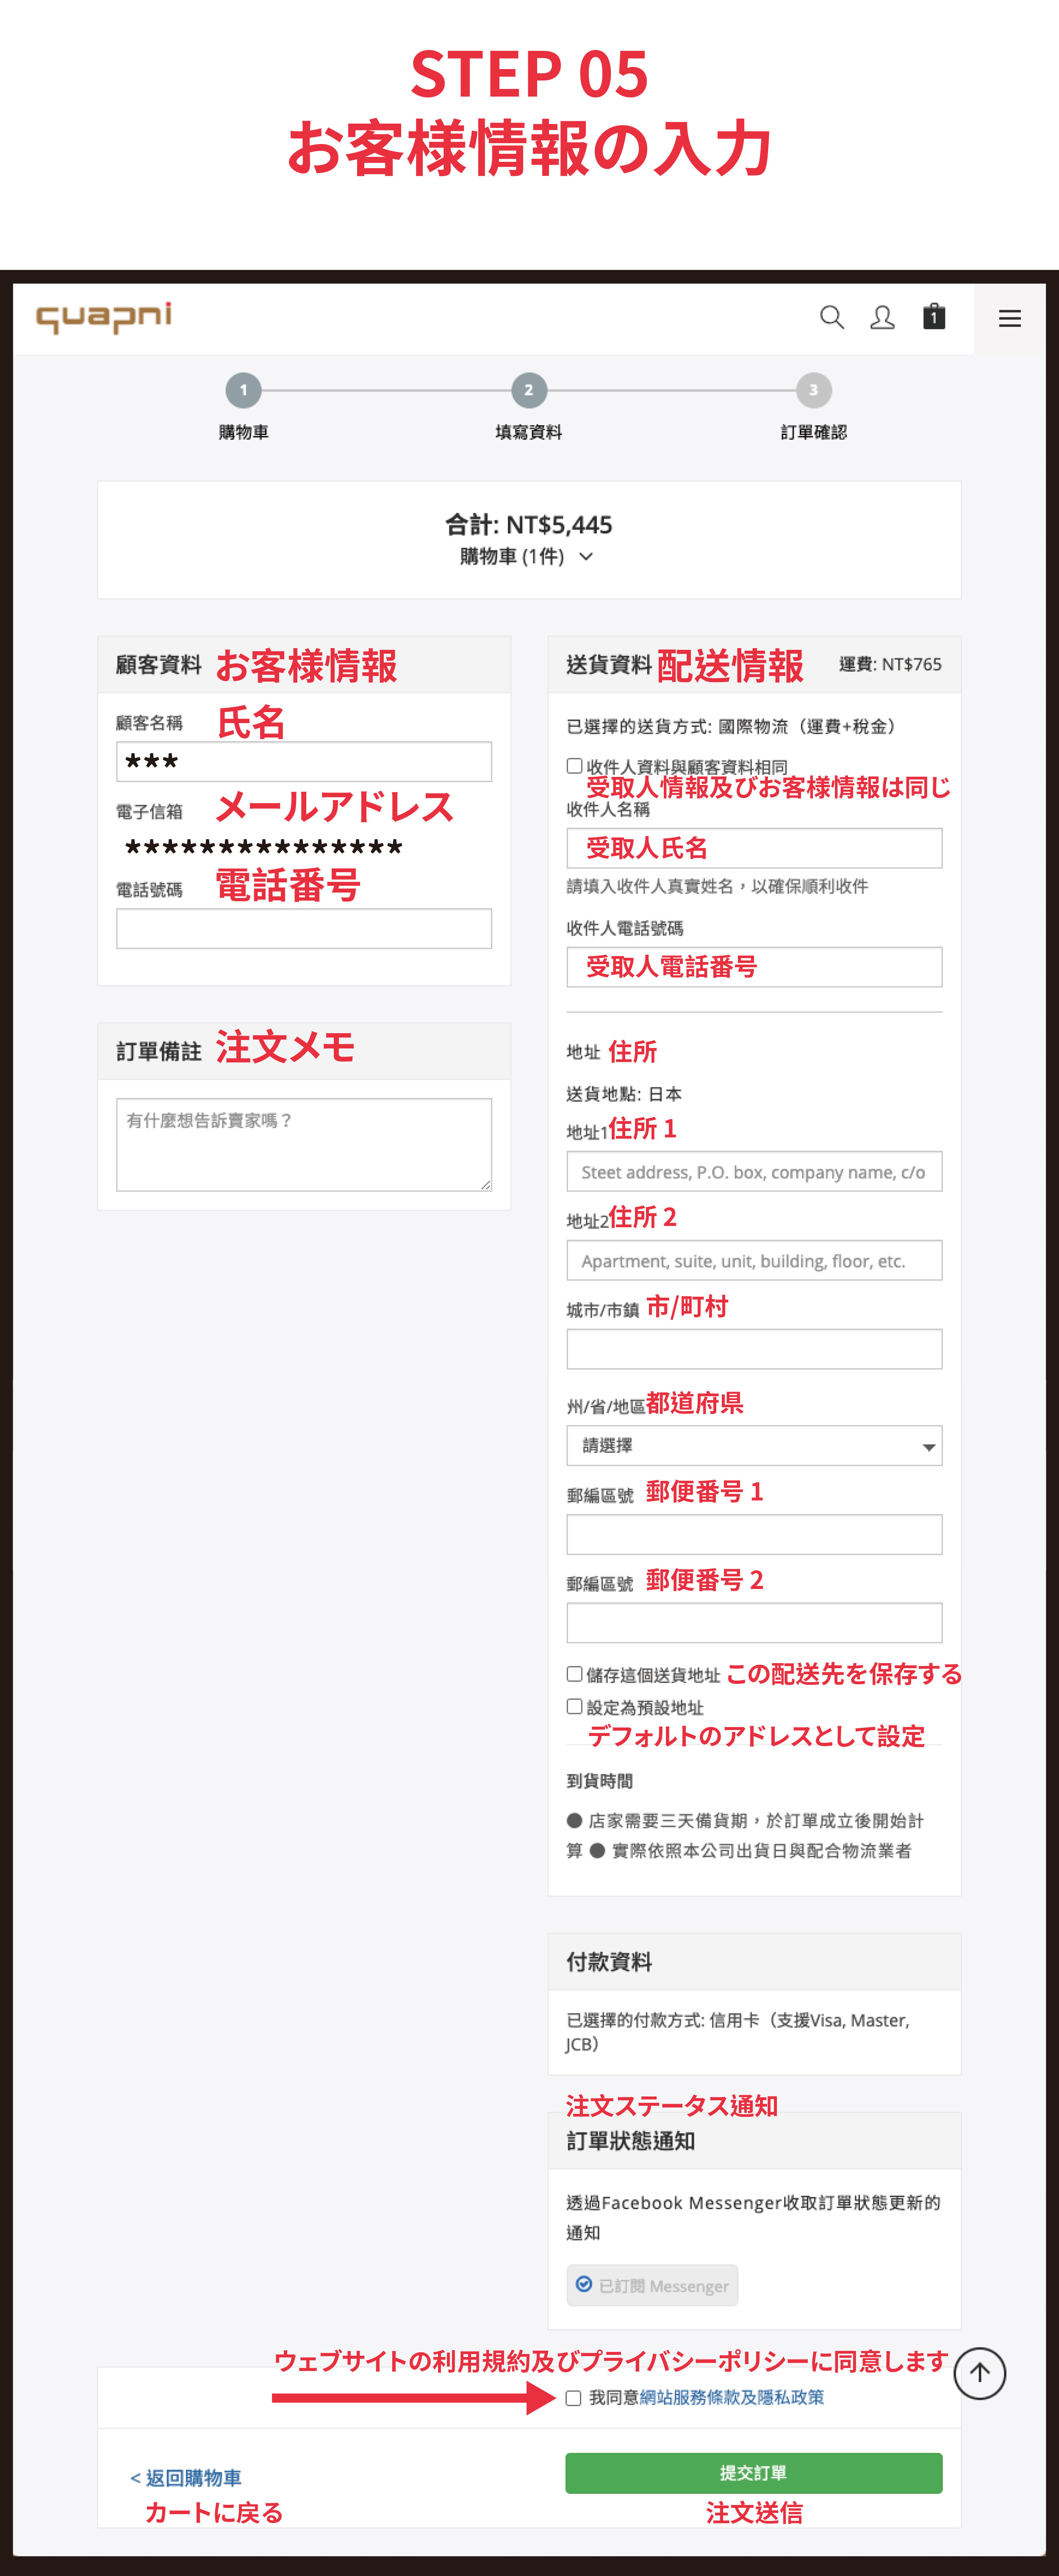
Task: Click step 1 購物車 circle
Action: pos(243,391)
